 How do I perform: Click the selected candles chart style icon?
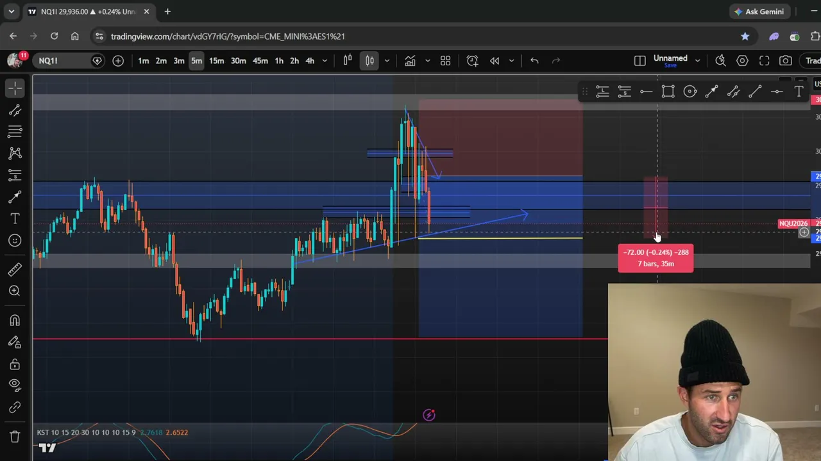coord(369,61)
